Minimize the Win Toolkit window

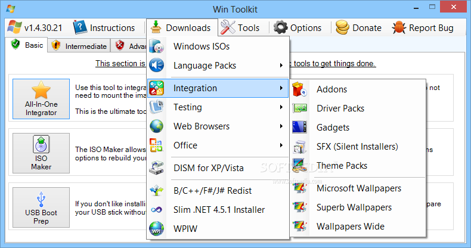[x=416, y=7]
